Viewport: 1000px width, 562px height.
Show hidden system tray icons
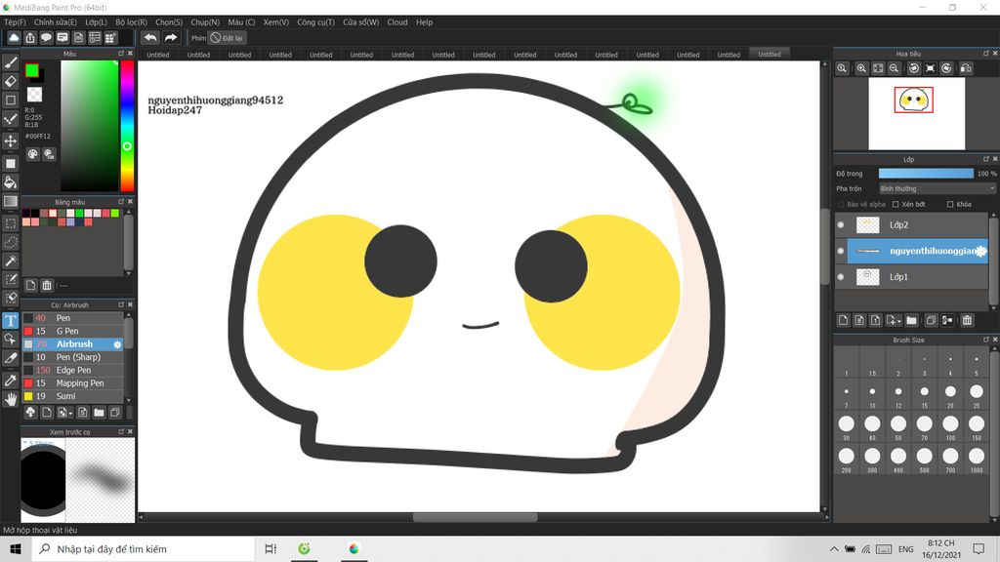coord(834,548)
